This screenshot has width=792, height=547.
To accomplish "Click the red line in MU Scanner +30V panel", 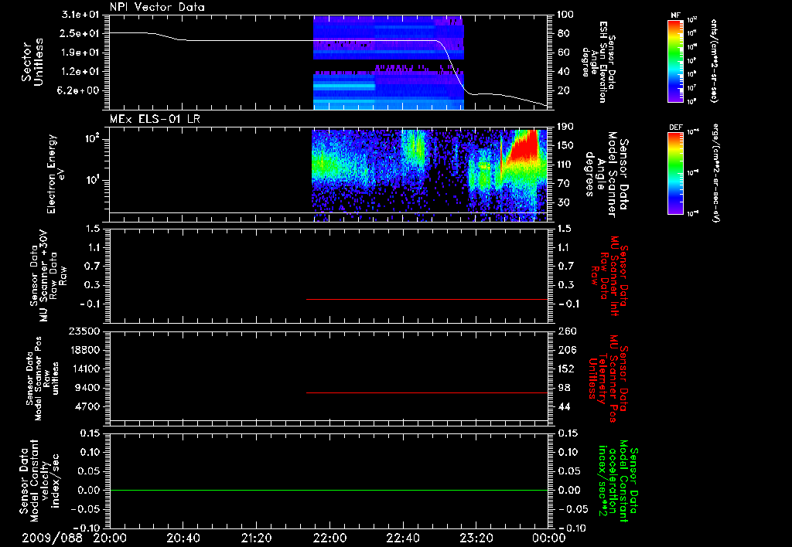I will [x=427, y=299].
